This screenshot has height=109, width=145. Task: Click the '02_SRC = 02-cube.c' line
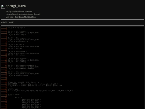point(16,45)
